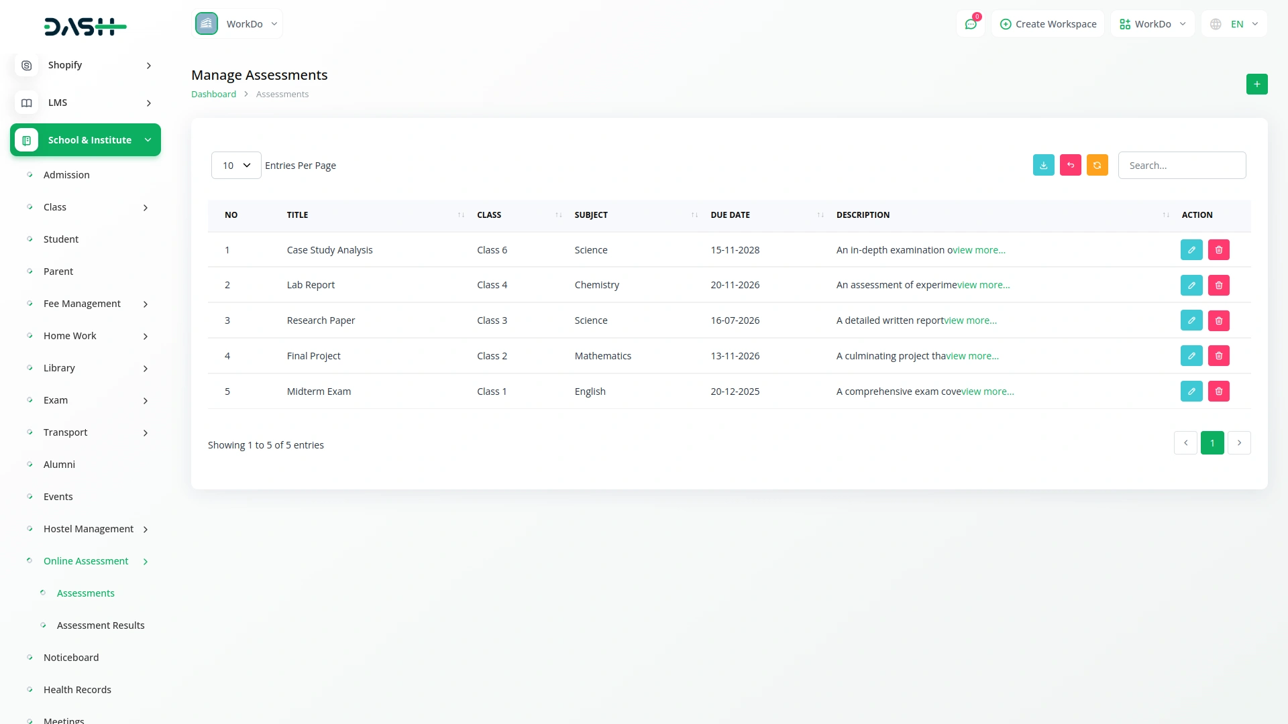Click the green add assessment plus button
This screenshot has height=724, width=1288.
tap(1256, 84)
